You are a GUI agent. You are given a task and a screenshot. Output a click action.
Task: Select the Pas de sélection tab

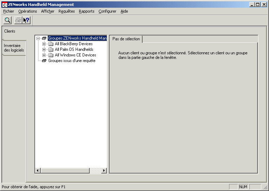(126, 39)
